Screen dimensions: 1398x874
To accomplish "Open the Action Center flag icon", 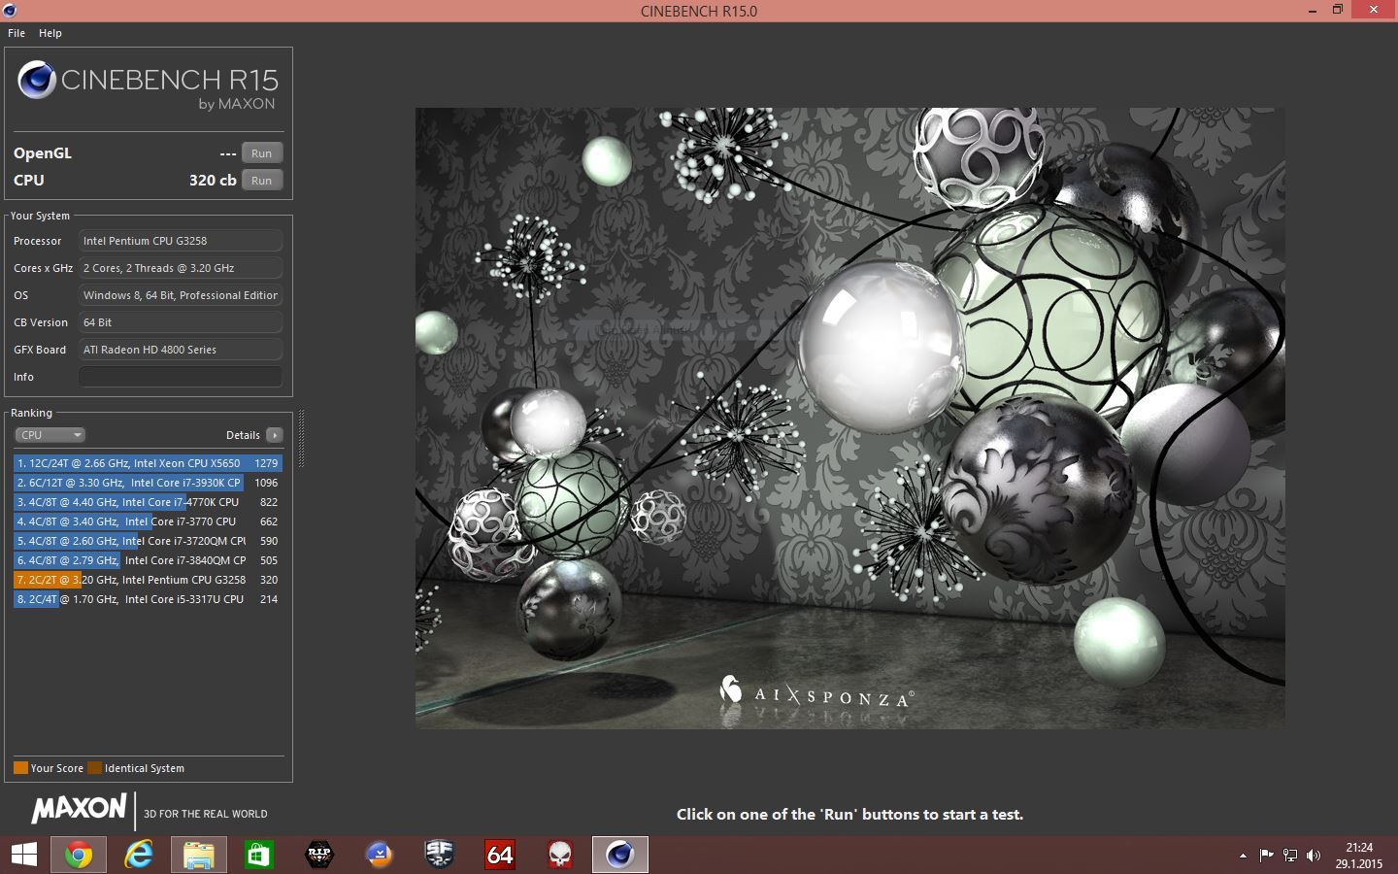I will (x=1266, y=856).
